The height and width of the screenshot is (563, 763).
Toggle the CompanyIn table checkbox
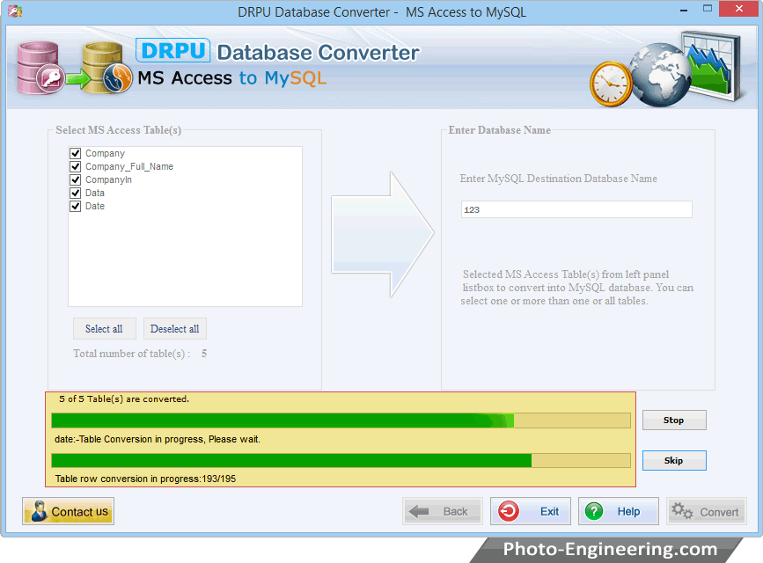coord(75,179)
